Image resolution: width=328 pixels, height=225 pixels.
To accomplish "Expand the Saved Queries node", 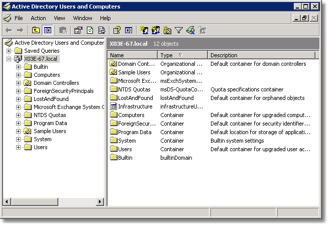I will click(x=9, y=51).
